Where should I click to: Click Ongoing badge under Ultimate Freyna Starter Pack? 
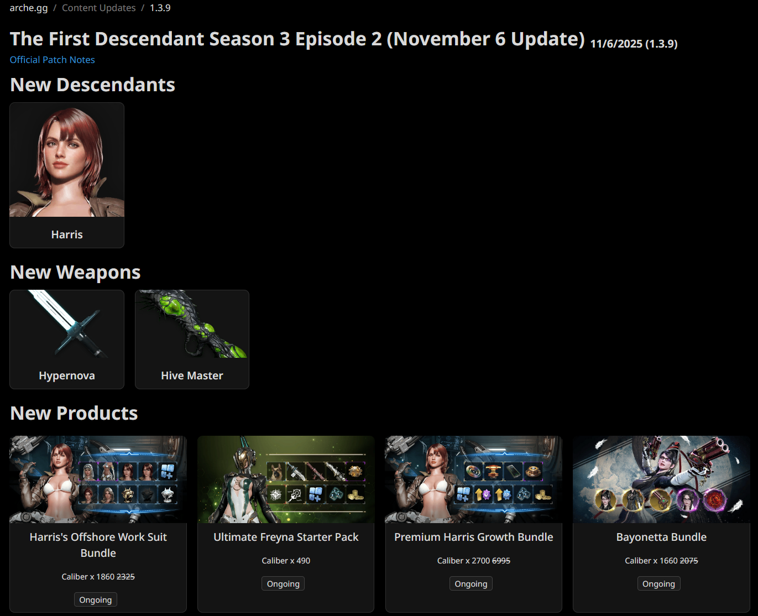point(283,584)
